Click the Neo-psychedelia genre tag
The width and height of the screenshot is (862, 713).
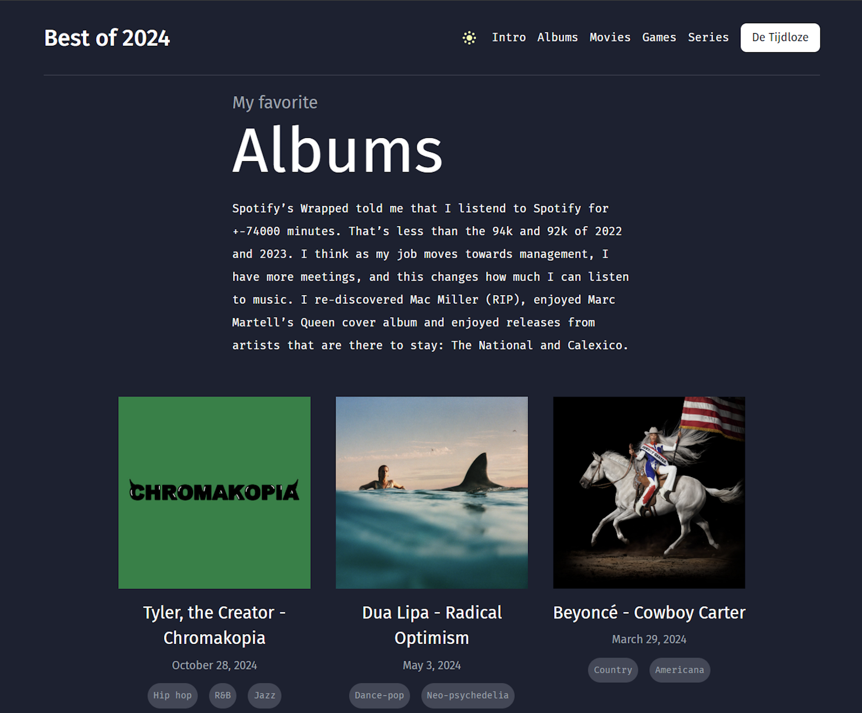[467, 695]
